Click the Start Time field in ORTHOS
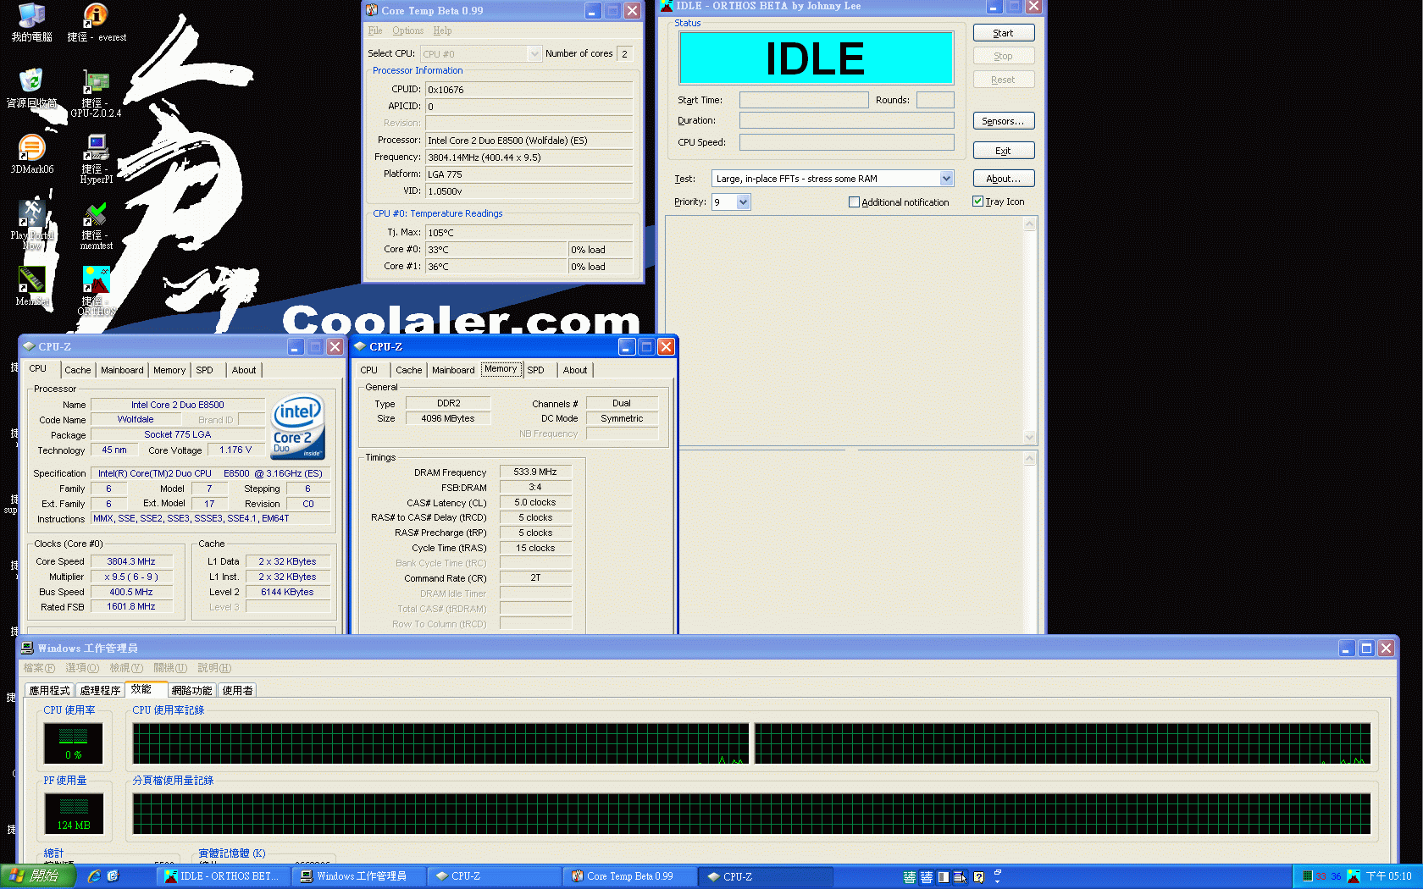This screenshot has height=889, width=1423. [x=804, y=100]
